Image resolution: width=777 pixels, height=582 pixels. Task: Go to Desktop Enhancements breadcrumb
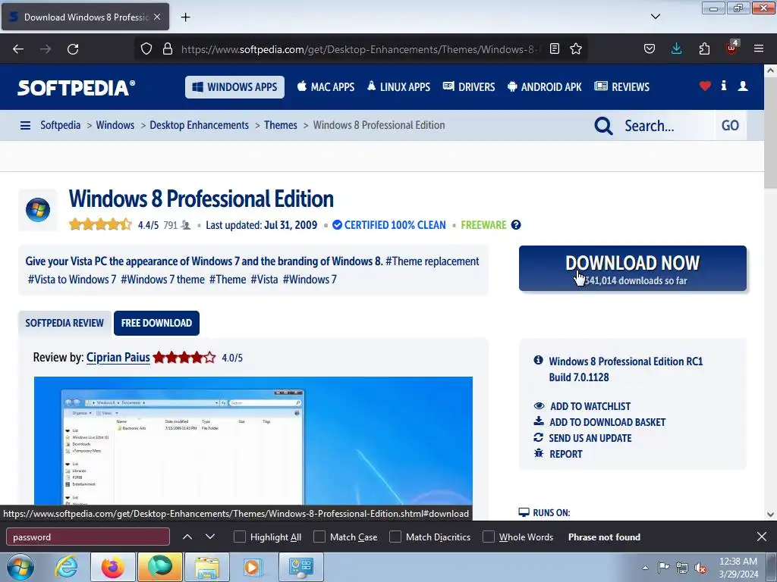click(200, 125)
